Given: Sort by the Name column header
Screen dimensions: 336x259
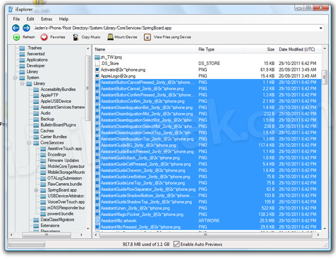Looking at the screenshot, I should click(x=145, y=49).
